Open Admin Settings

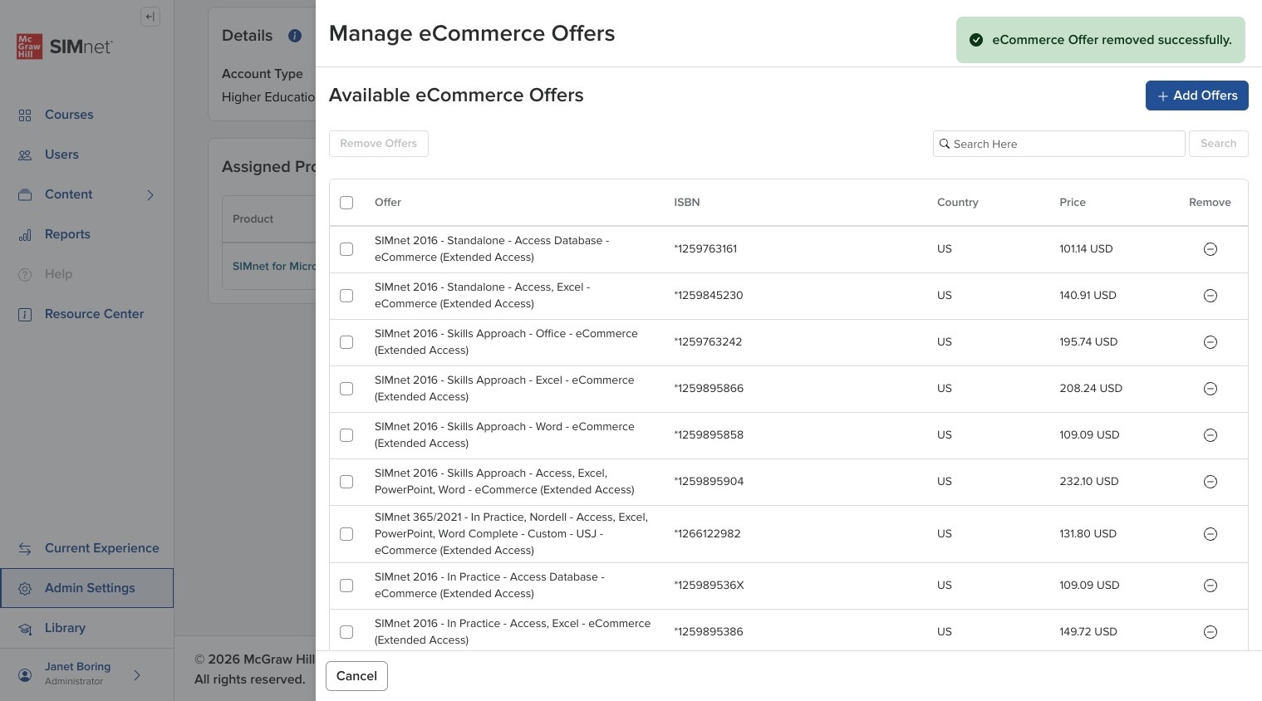(87, 588)
